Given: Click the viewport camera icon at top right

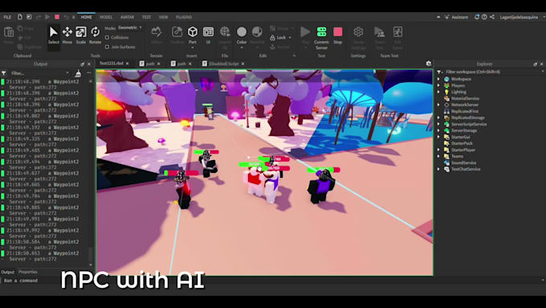Looking at the screenshot, I should point(429,64).
